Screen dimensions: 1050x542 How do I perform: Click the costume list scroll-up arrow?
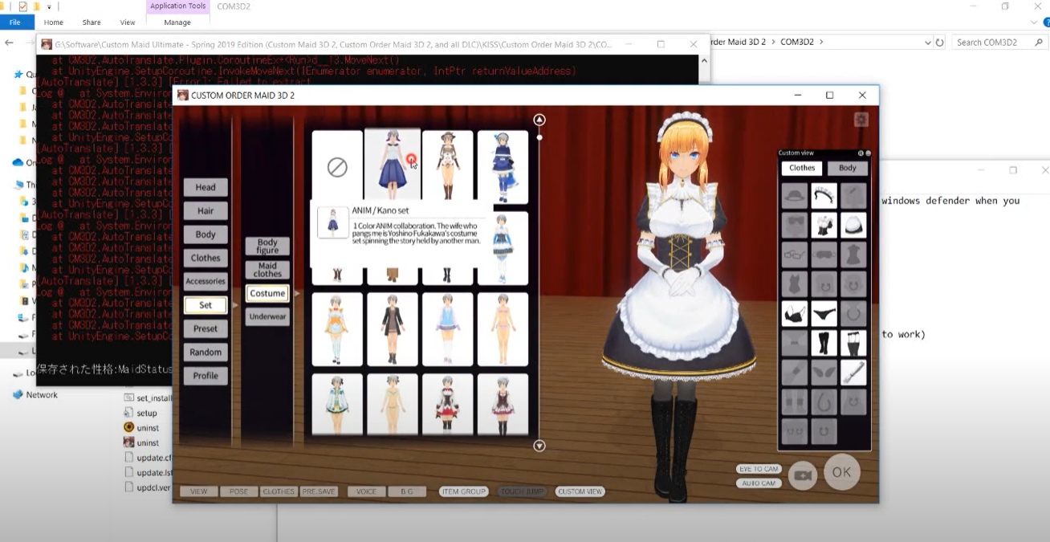tap(539, 120)
